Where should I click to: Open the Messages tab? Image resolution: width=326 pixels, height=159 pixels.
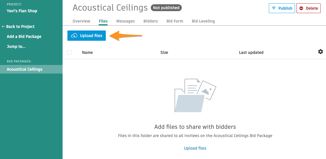tap(125, 21)
